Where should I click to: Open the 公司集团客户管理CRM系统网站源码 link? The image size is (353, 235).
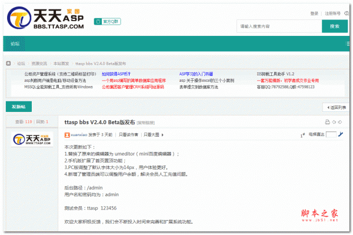coord(133,87)
